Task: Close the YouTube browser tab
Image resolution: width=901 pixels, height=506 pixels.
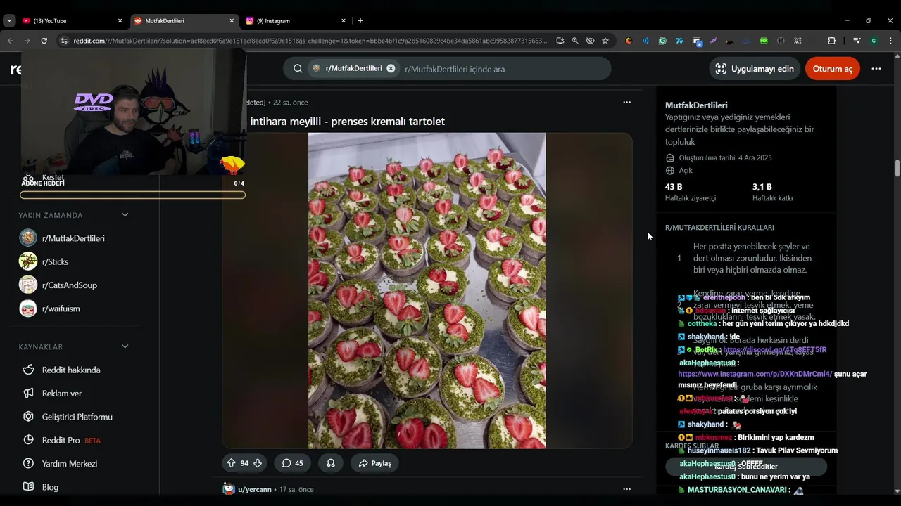Action: [120, 21]
